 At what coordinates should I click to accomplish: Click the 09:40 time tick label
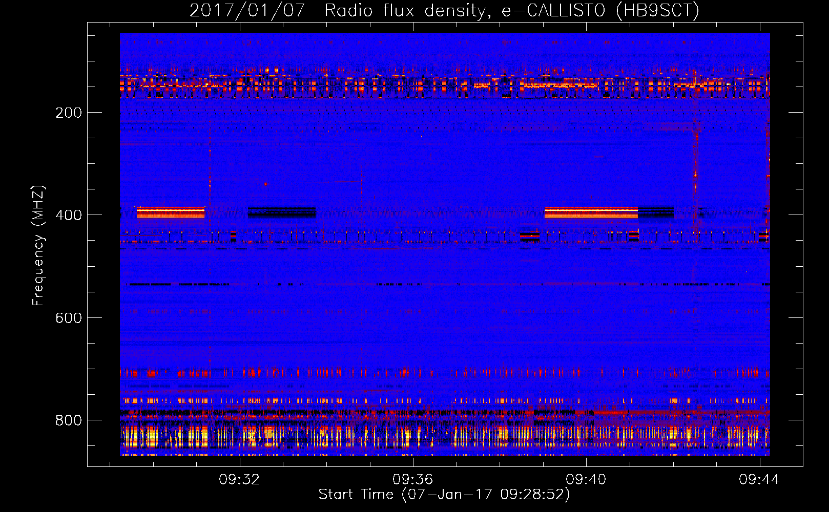586,479
